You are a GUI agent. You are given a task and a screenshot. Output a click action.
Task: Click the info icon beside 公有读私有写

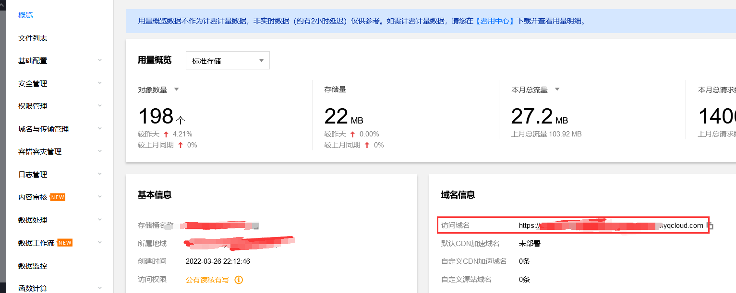239,280
